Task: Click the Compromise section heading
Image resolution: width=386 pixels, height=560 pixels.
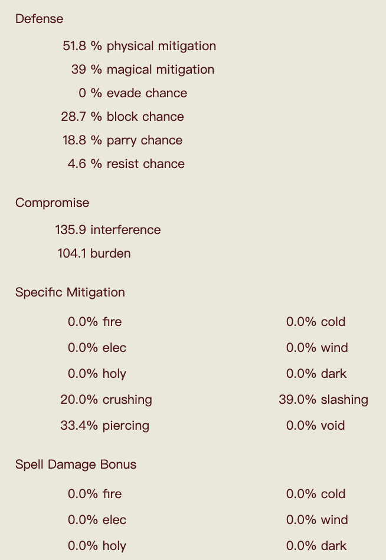Action: (53, 203)
